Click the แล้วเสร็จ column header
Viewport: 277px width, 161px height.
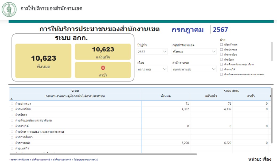(211, 96)
